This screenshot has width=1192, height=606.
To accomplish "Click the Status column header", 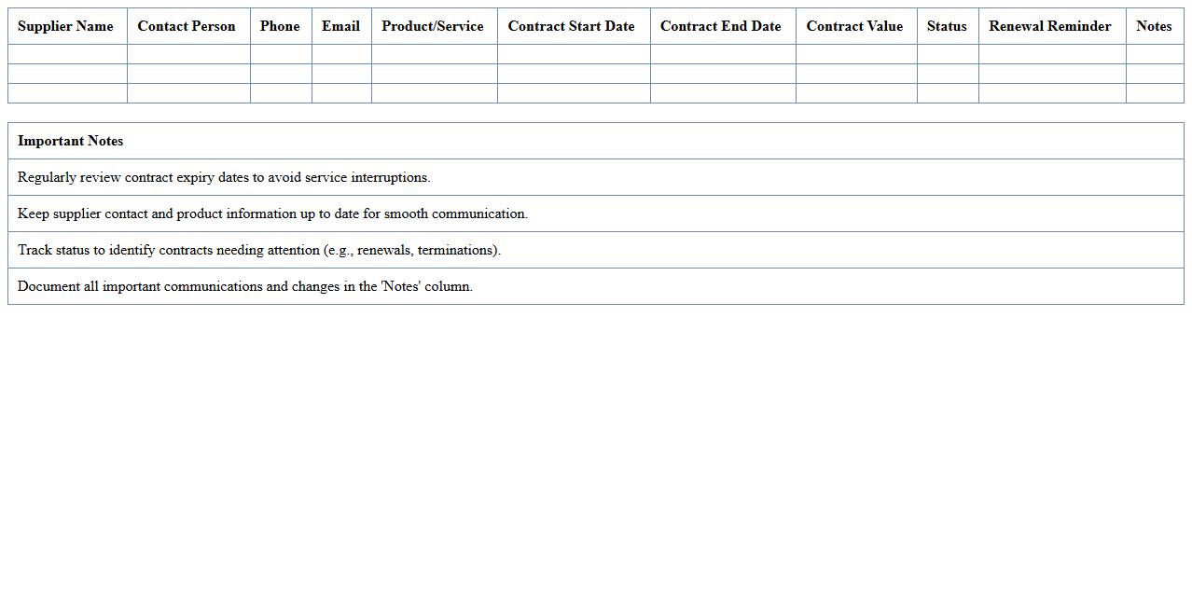I will click(947, 26).
